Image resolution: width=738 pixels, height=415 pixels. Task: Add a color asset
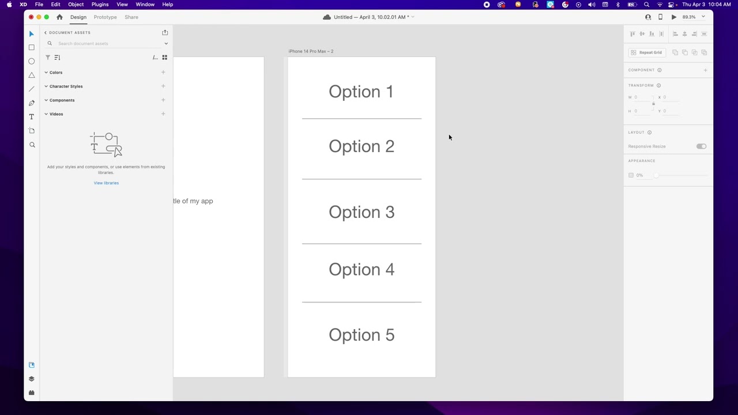163,73
